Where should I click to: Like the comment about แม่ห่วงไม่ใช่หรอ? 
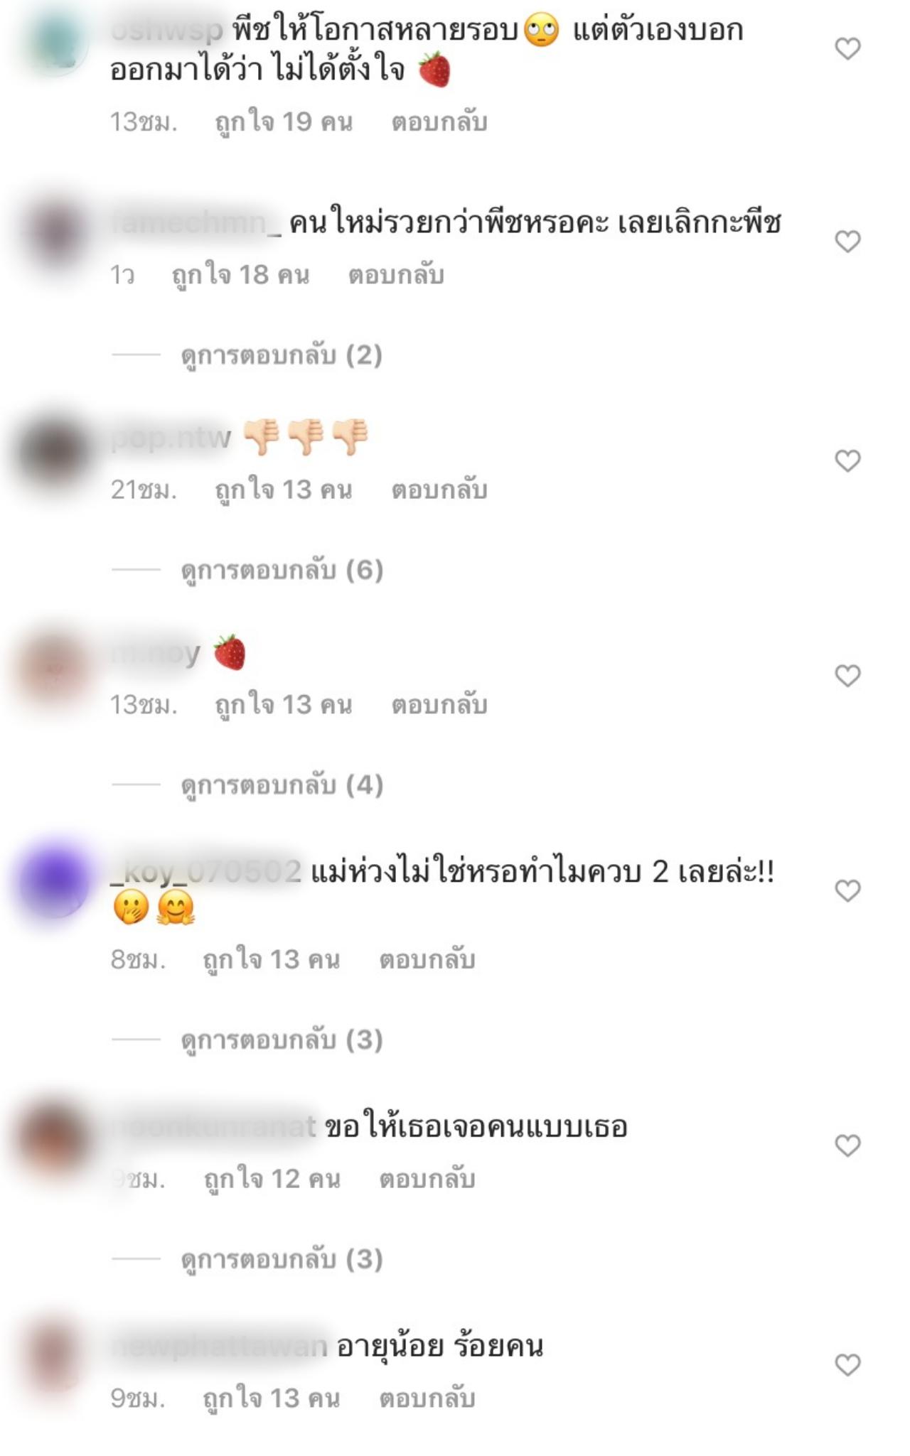[847, 890]
